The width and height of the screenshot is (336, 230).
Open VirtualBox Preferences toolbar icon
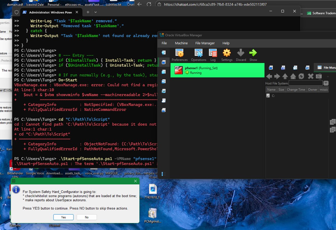pyautogui.click(x=180, y=55)
